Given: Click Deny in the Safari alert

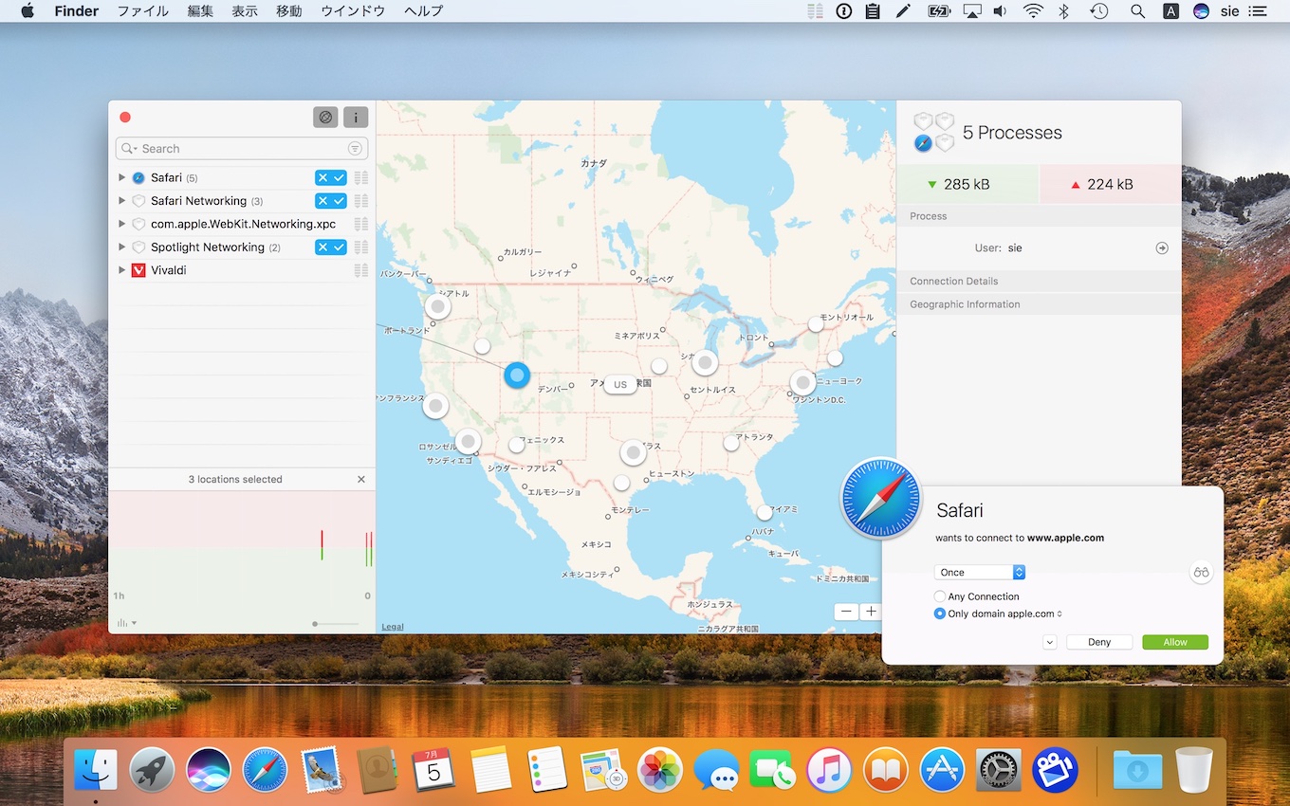Looking at the screenshot, I should pyautogui.click(x=1098, y=642).
